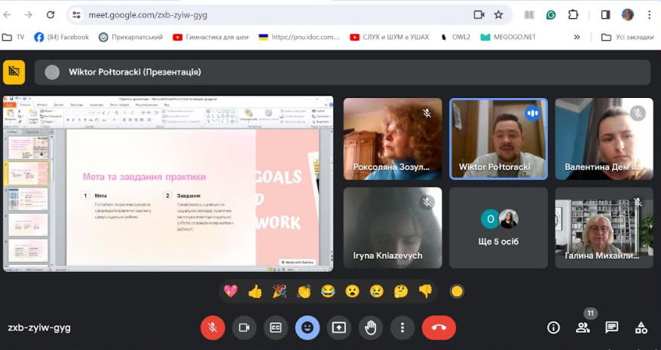
Task: Click the camera permission icon in address bar
Action: point(479,15)
